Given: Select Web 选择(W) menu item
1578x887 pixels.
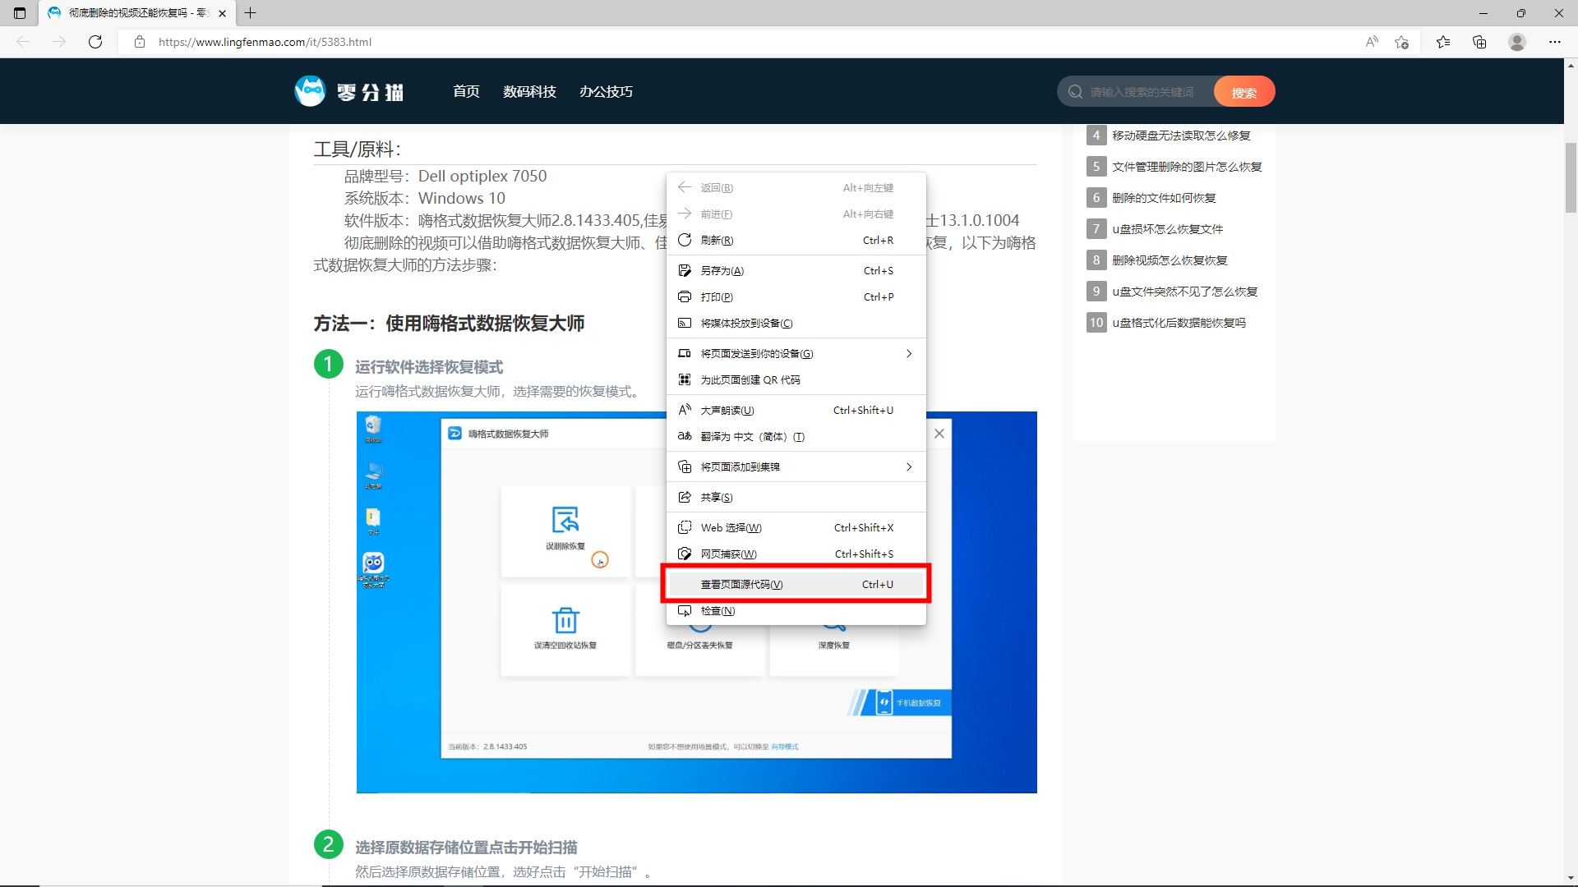Looking at the screenshot, I should 796,528.
